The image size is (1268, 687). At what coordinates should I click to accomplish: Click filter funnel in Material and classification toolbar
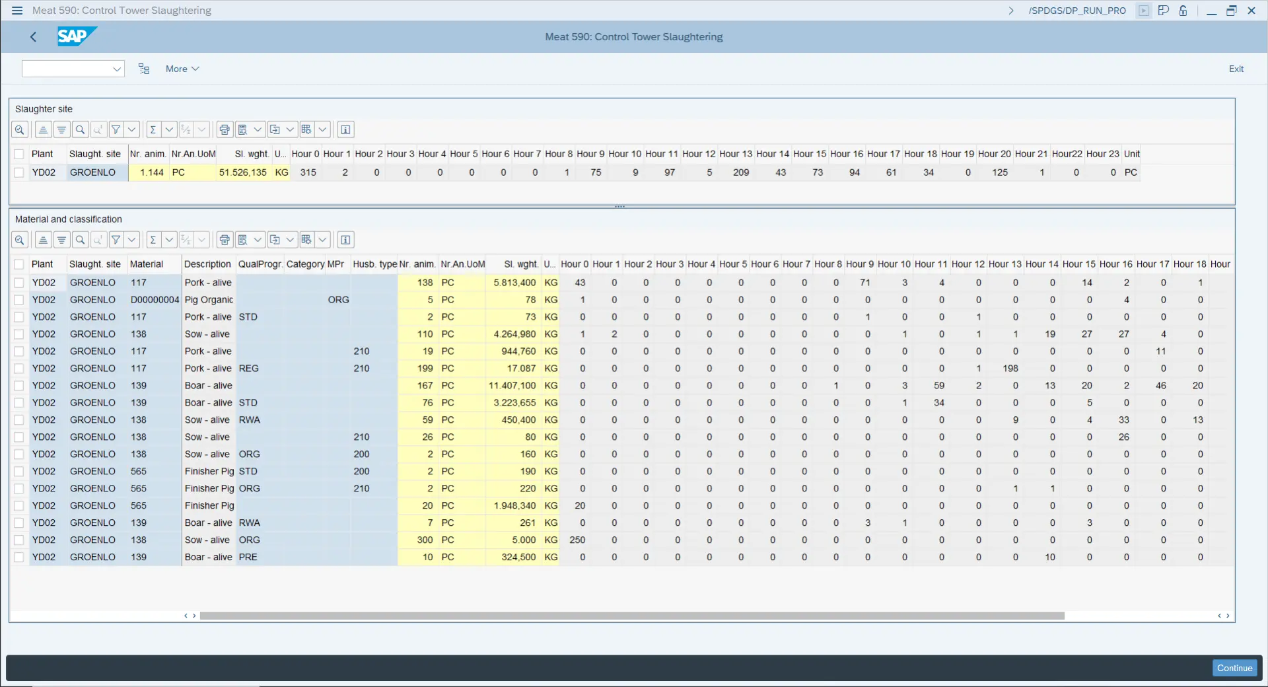tap(116, 240)
